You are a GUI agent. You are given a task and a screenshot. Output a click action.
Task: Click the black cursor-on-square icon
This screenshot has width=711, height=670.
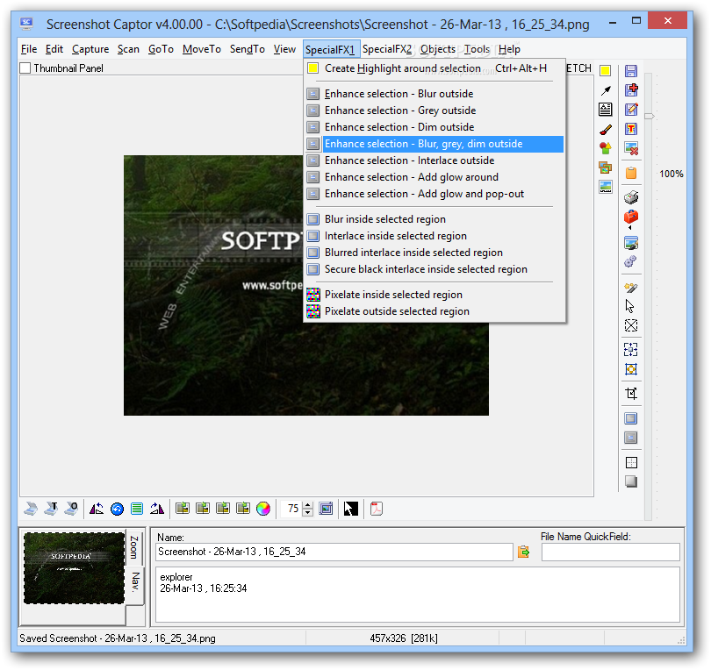[x=351, y=509]
